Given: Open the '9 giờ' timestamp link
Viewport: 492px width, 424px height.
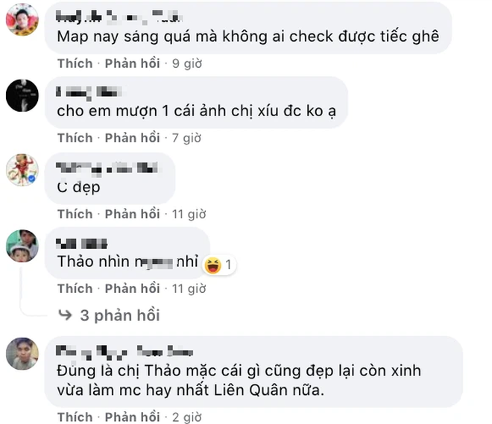Looking at the screenshot, I should (x=187, y=63).
